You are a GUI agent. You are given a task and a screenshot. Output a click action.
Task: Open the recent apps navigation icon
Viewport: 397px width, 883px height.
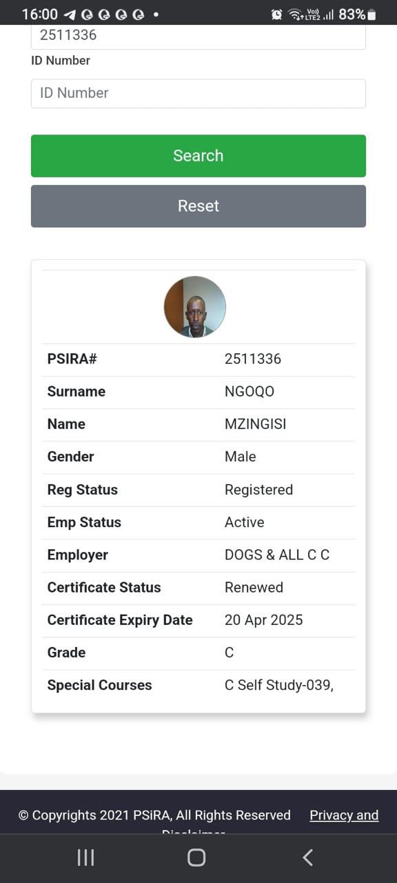[x=85, y=857]
